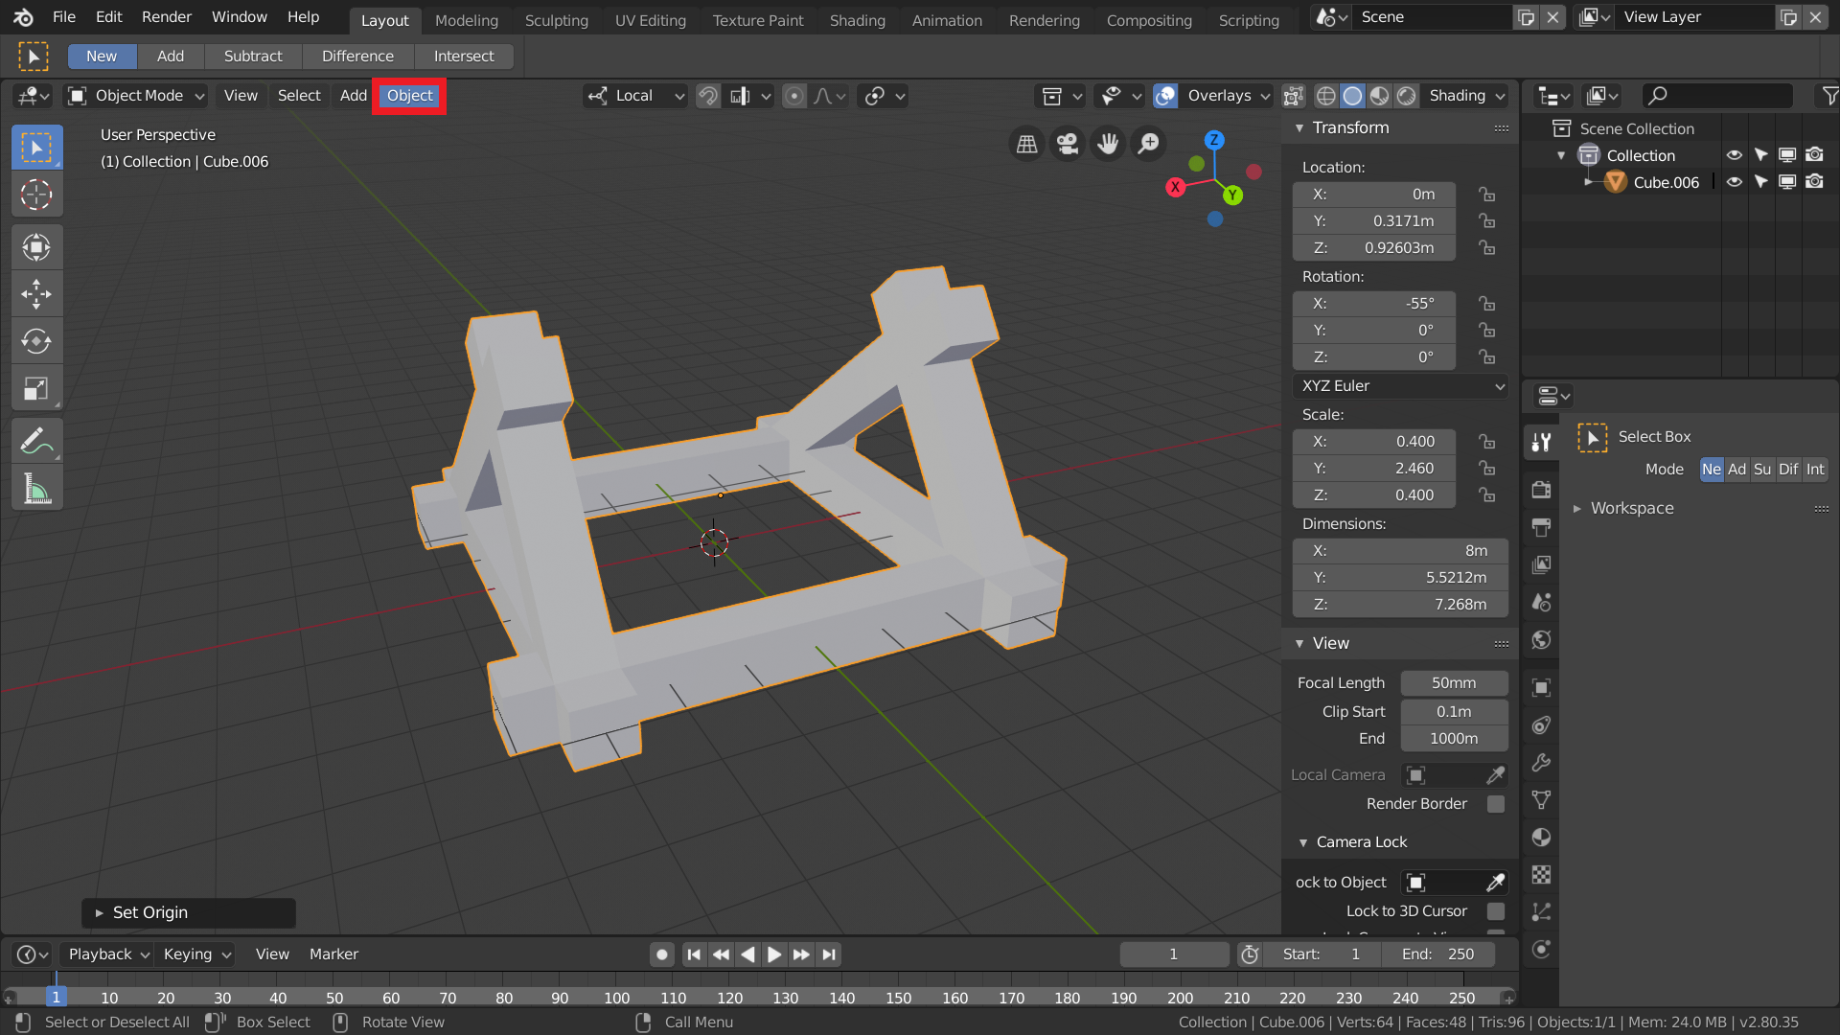This screenshot has width=1840, height=1035.
Task: Open the Object Mode dropdown
Action: pos(136,96)
